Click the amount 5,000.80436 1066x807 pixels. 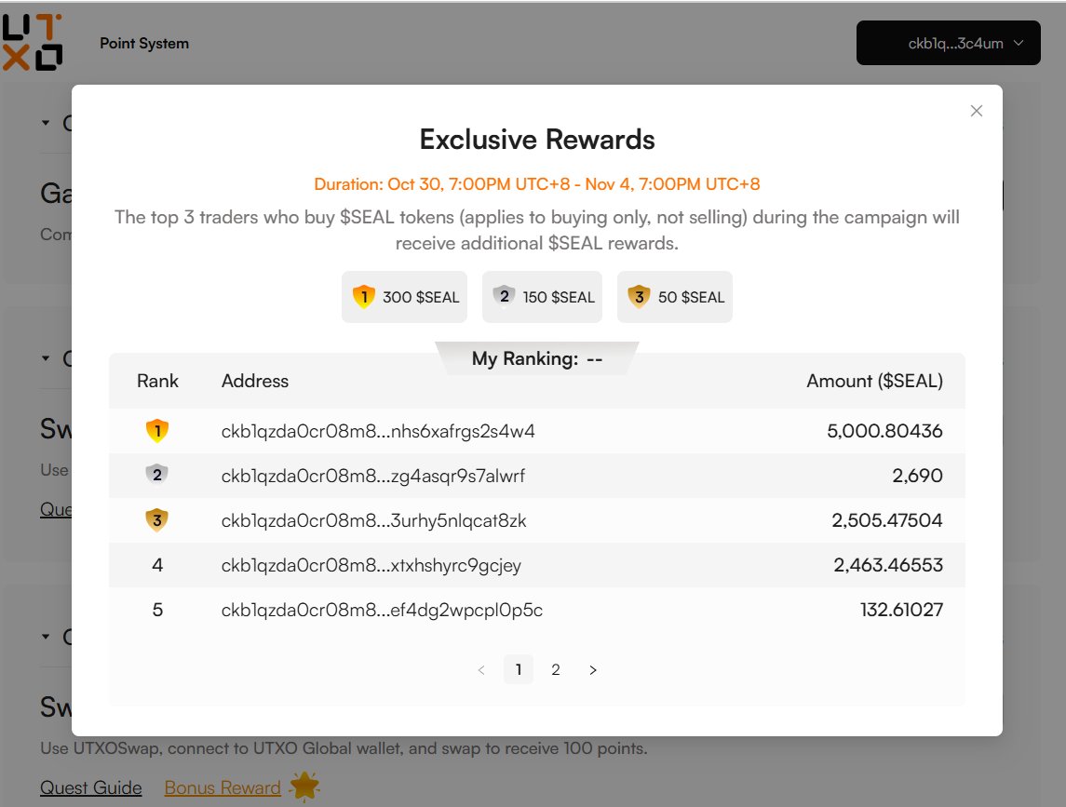884,431
